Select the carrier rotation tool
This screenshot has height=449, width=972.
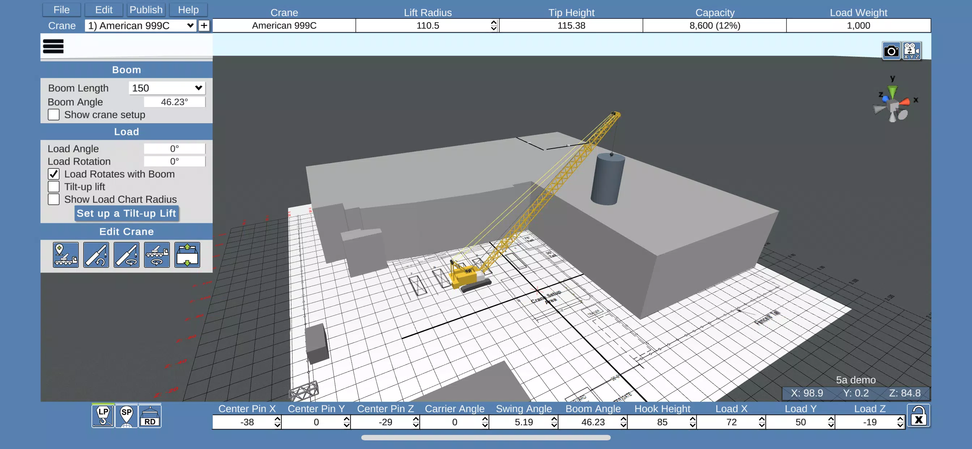[x=157, y=255]
